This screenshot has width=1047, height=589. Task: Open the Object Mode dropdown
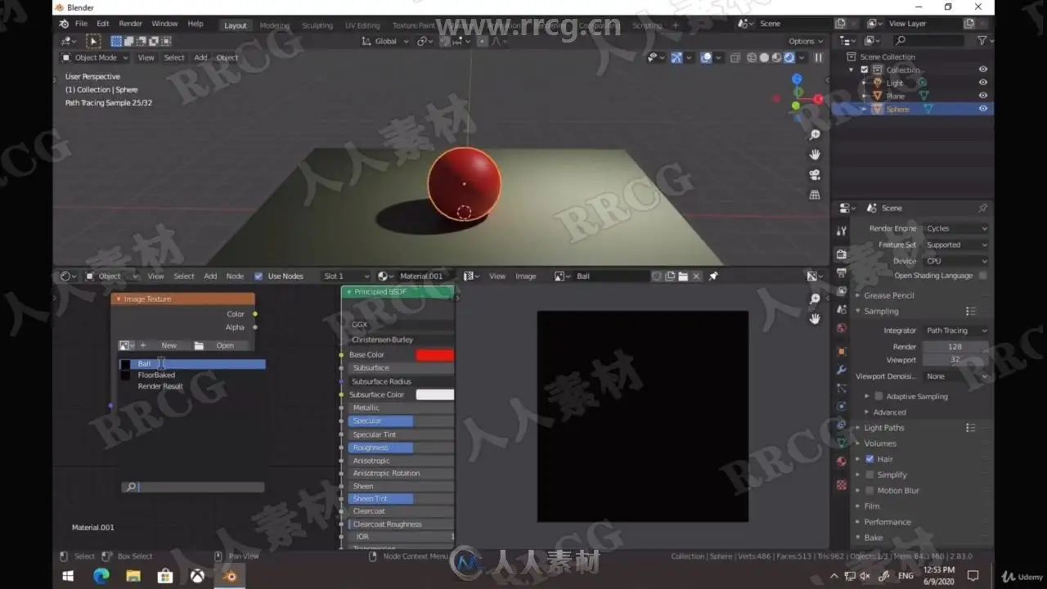click(x=95, y=58)
